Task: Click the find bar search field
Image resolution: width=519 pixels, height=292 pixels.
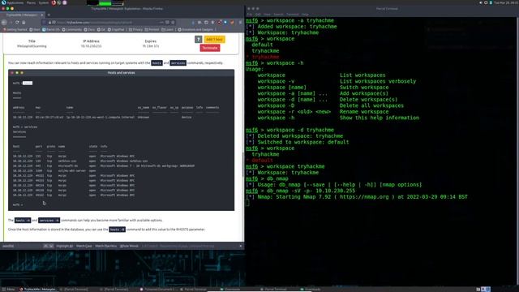Action: [22, 246]
